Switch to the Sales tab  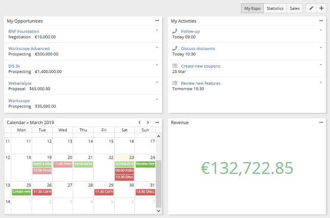click(294, 8)
